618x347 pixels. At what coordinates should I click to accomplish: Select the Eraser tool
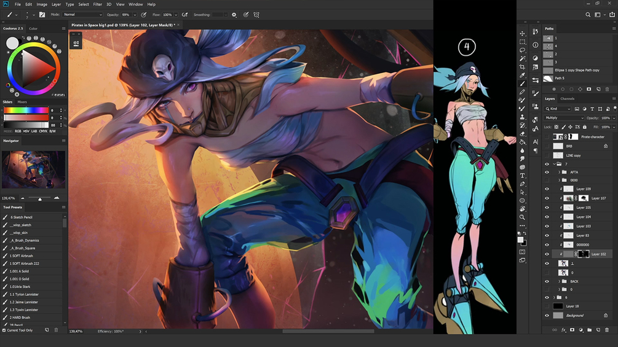522,134
